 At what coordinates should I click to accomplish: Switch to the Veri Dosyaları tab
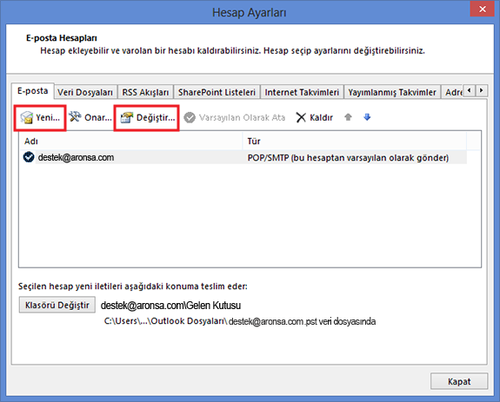pos(85,92)
